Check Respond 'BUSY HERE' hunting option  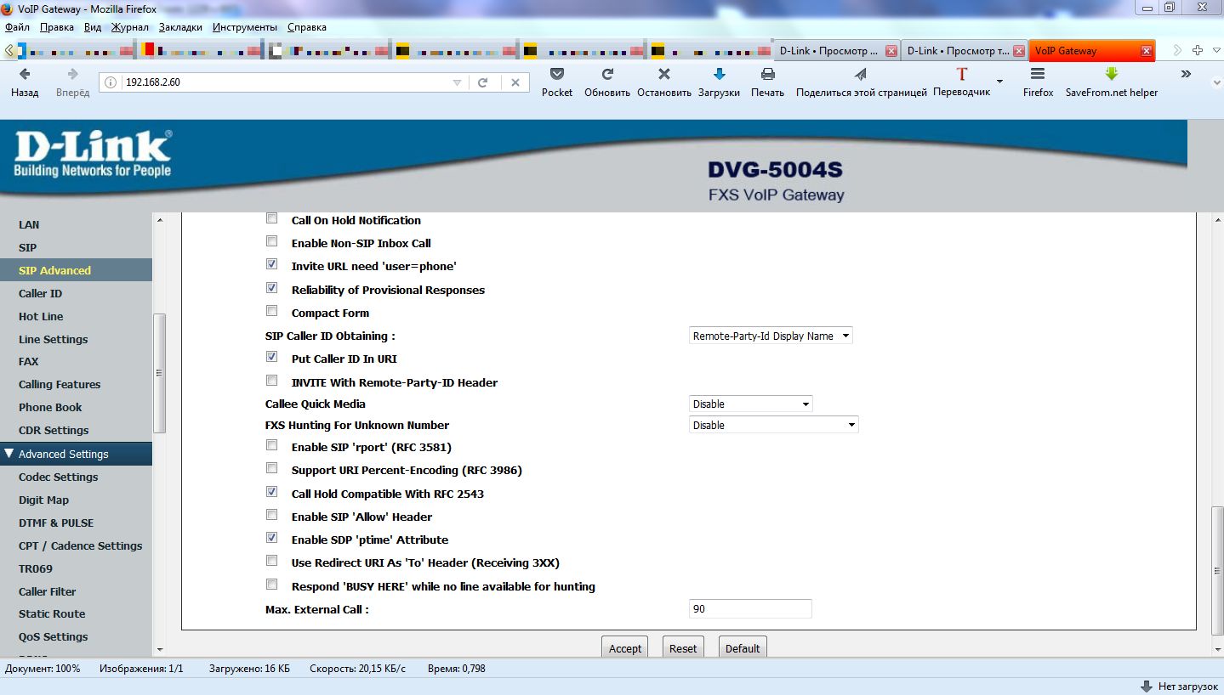point(272,585)
